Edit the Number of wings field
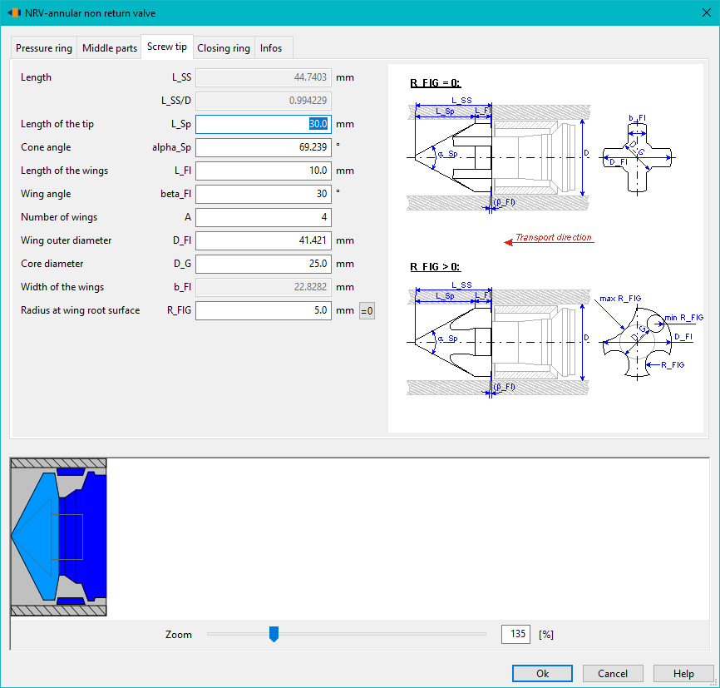The height and width of the screenshot is (688, 720). point(263,217)
